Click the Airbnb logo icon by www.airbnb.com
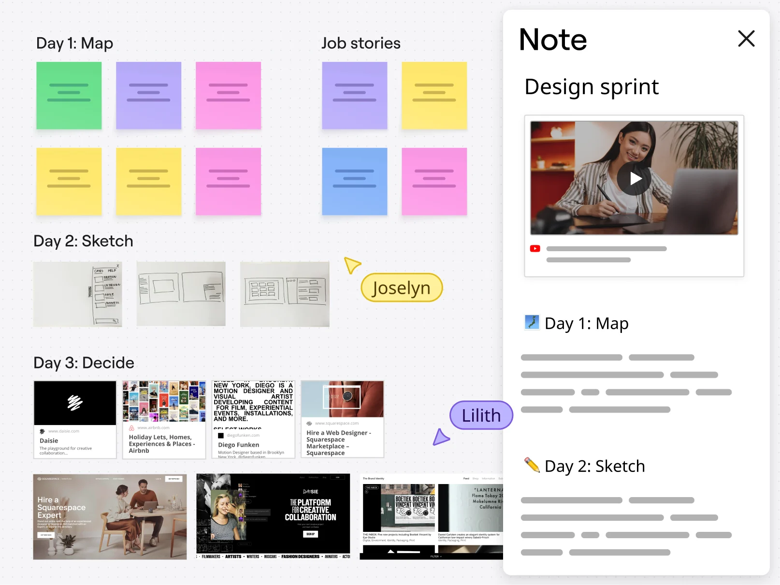Image resolution: width=780 pixels, height=585 pixels. pyautogui.click(x=131, y=428)
